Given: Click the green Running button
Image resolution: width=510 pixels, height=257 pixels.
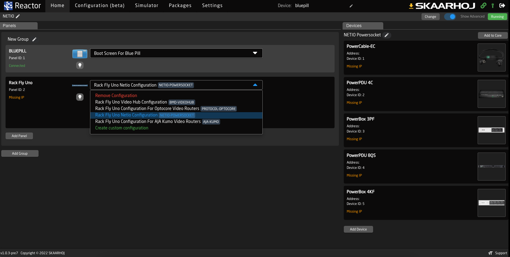Looking at the screenshot, I should [x=497, y=17].
